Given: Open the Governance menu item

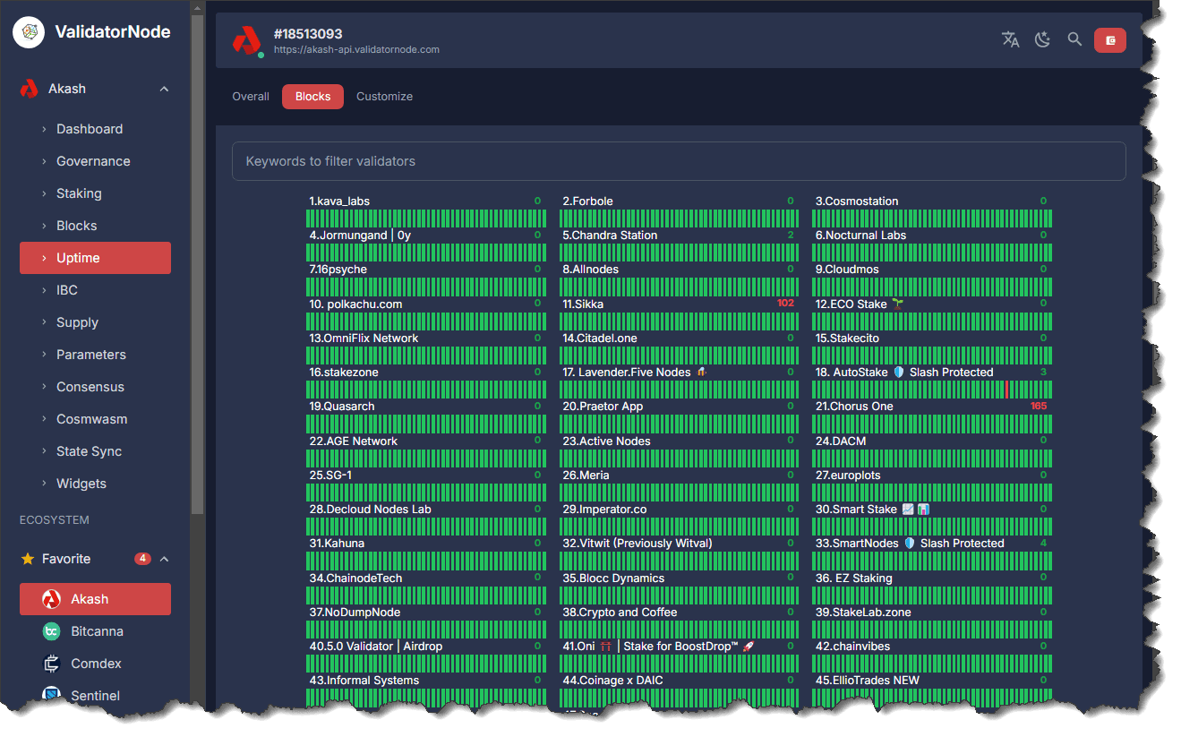Looking at the screenshot, I should coord(95,161).
